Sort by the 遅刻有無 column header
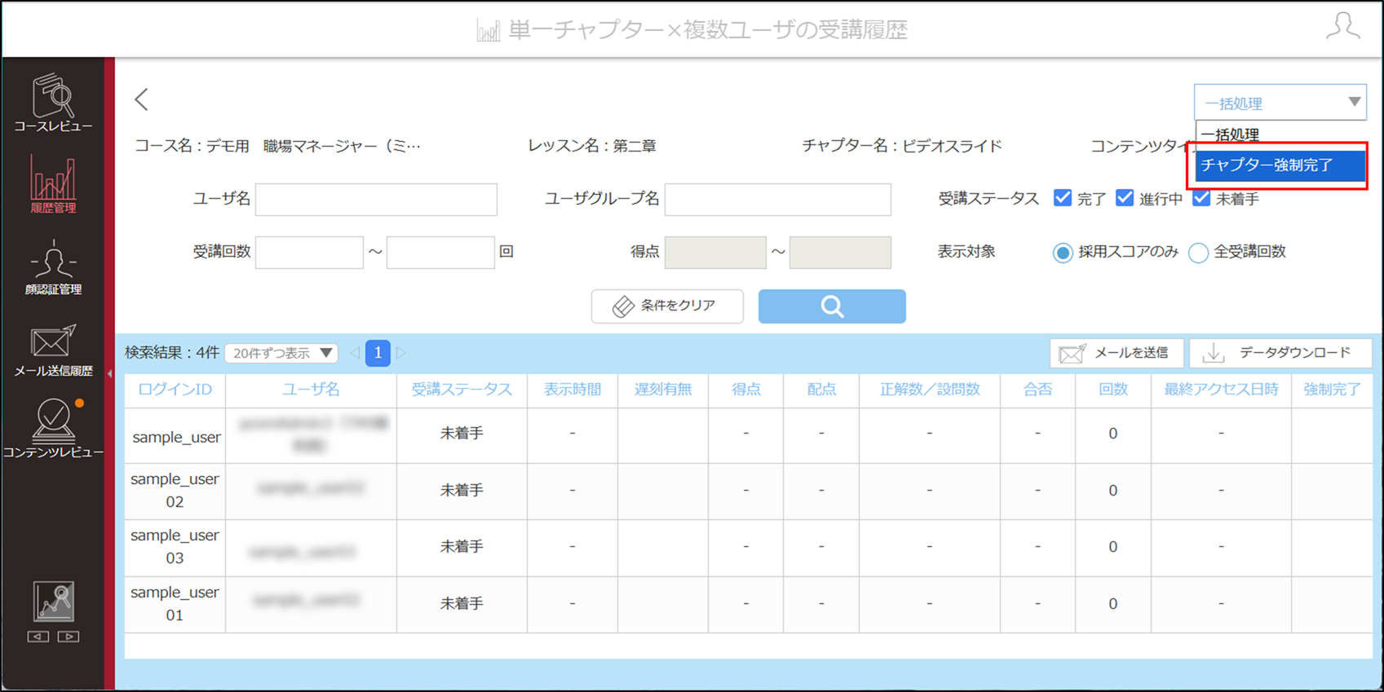The height and width of the screenshot is (692, 1384). pyautogui.click(x=663, y=390)
